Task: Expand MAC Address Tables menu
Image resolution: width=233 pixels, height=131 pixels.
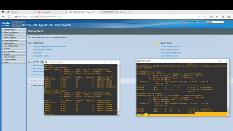Action: pos(14,46)
